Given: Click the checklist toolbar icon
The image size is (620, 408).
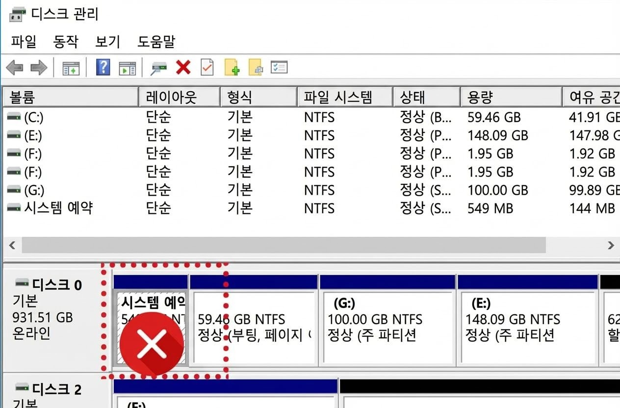Looking at the screenshot, I should coord(280,67).
